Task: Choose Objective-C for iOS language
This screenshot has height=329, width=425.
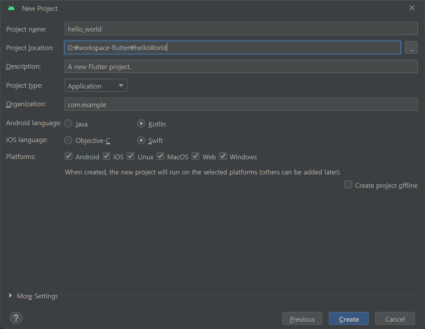Action: [x=68, y=140]
